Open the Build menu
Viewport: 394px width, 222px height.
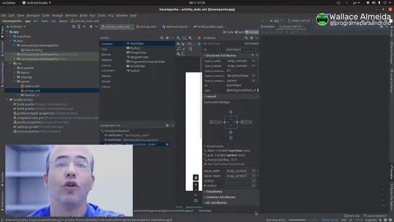pyautogui.click(x=84, y=15)
